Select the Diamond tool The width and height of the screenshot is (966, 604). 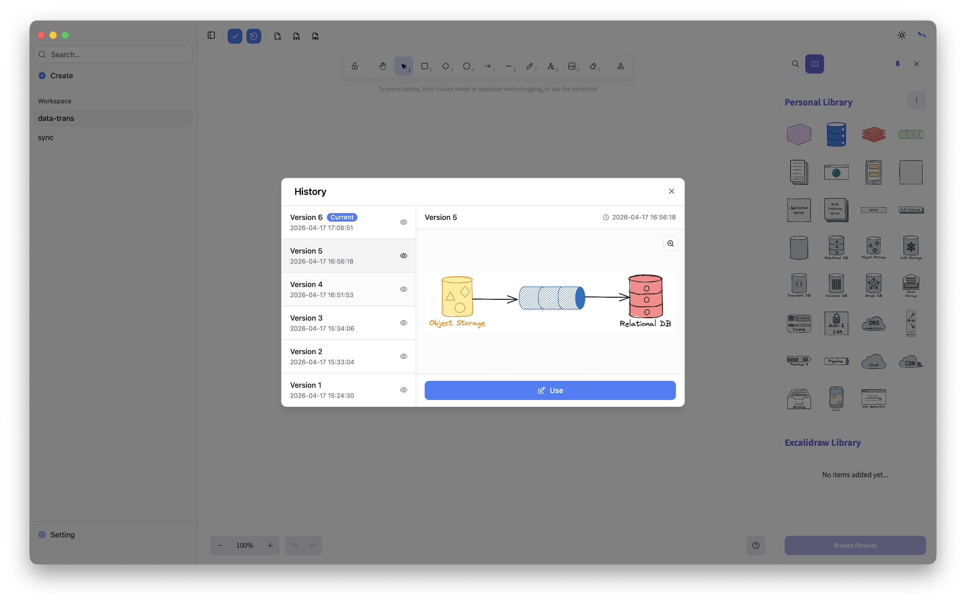[446, 66]
